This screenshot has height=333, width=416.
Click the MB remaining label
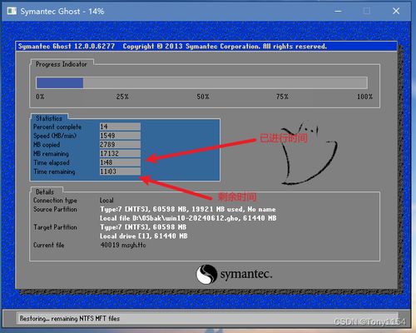tap(51, 154)
